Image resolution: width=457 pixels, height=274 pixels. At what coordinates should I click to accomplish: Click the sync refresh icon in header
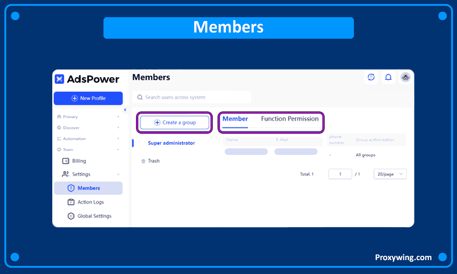point(371,77)
